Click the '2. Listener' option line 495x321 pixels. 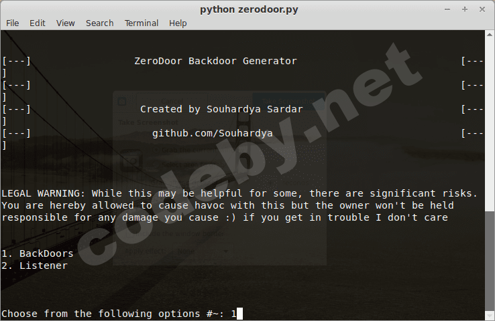pyautogui.click(x=34, y=265)
